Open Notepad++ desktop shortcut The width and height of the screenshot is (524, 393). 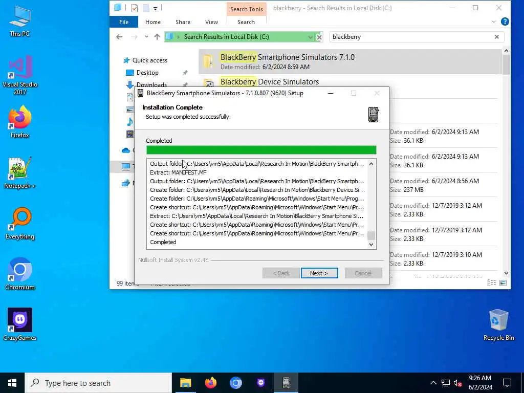pyautogui.click(x=20, y=173)
